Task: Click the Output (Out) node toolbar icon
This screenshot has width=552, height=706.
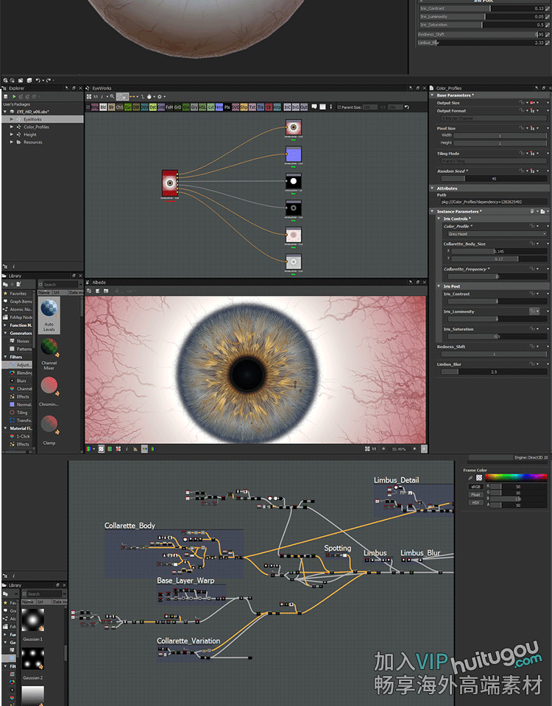Action: [305, 107]
